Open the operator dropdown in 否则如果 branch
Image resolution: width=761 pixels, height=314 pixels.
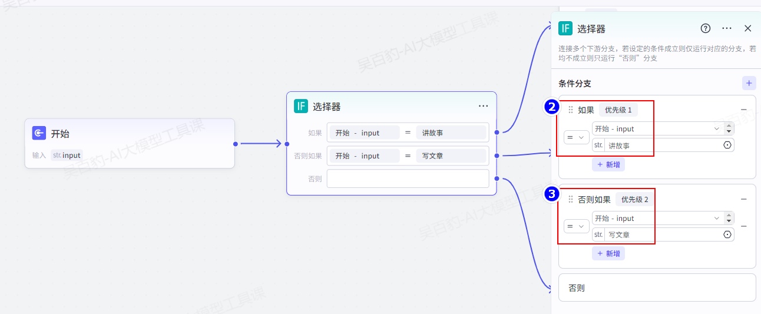click(x=577, y=227)
